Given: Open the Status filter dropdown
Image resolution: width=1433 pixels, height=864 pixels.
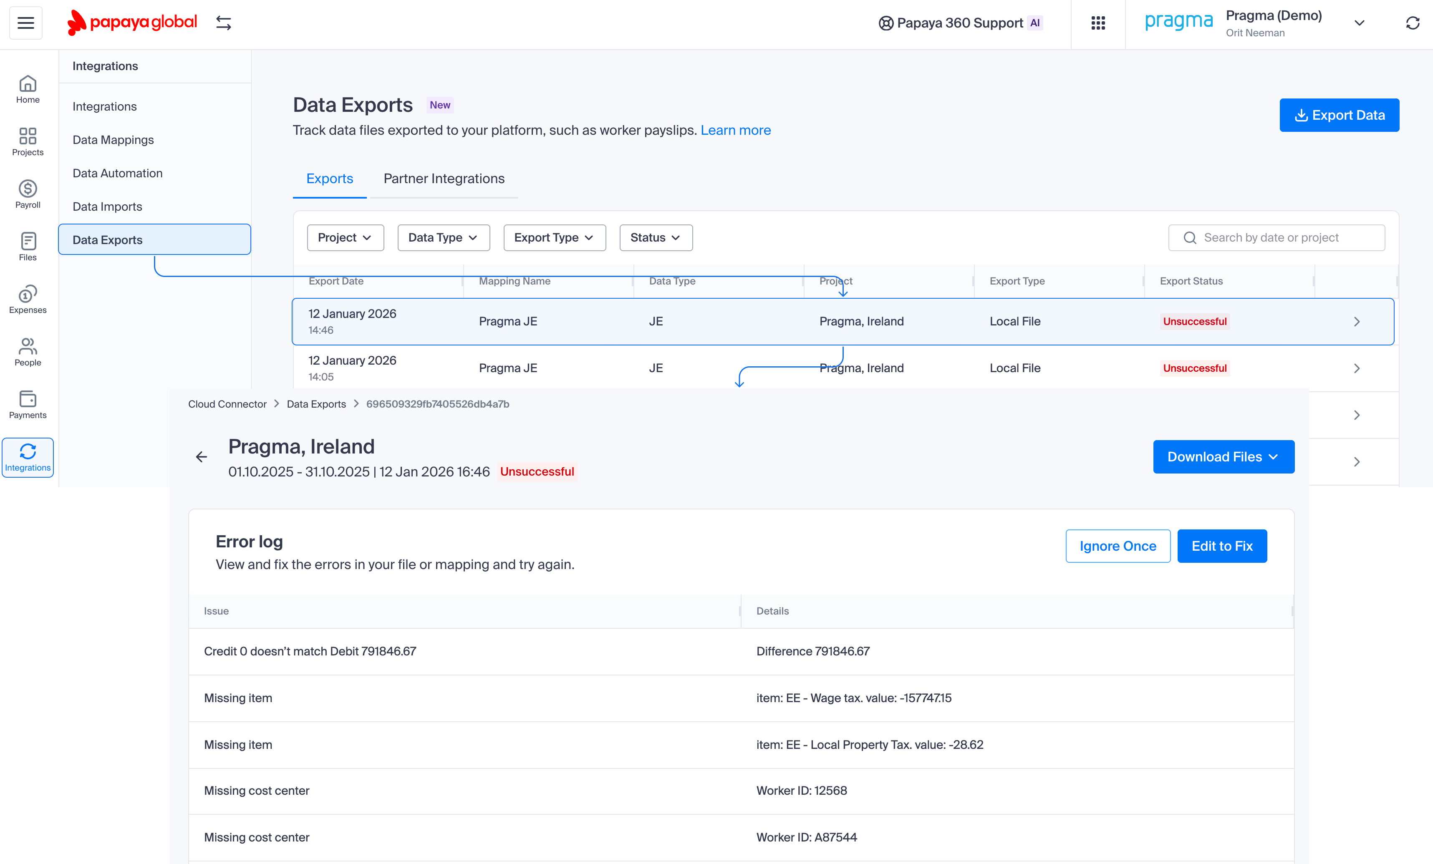Looking at the screenshot, I should point(656,238).
